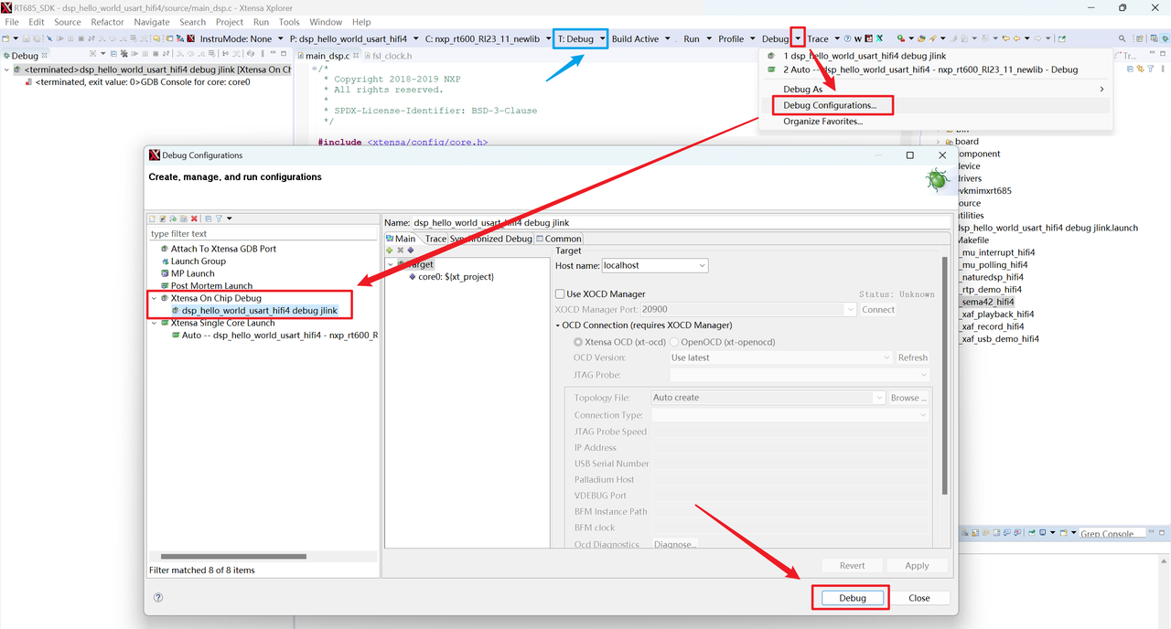Click the Collapse All icon in dialog toolbar

(208, 219)
